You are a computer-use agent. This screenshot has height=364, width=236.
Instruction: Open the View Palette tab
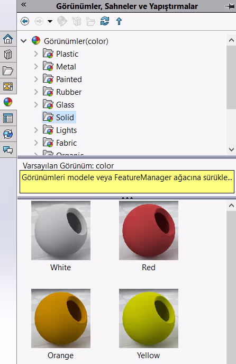pyautogui.click(x=8, y=86)
